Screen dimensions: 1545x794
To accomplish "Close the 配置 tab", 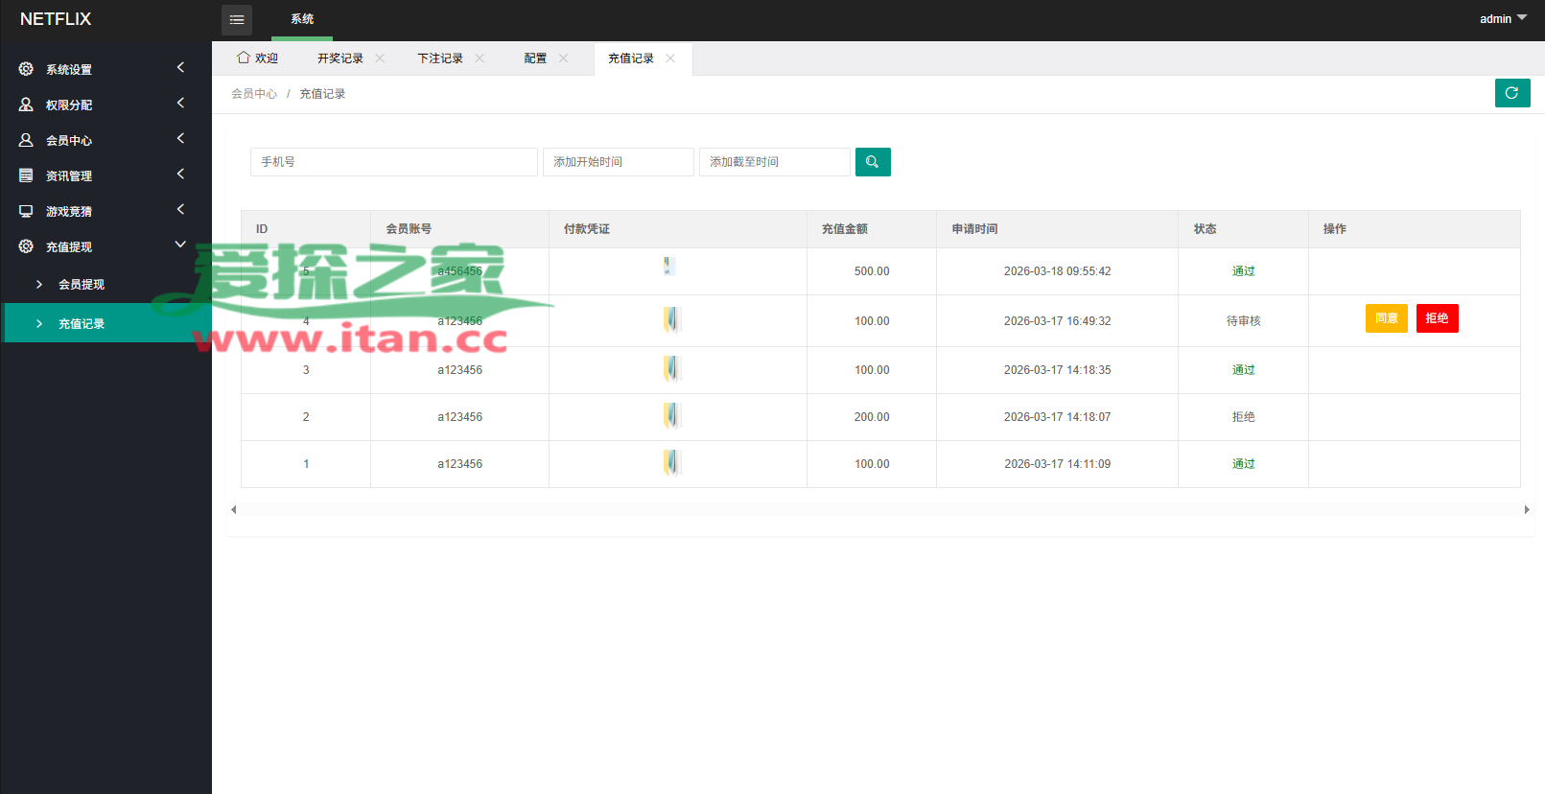I will point(563,58).
